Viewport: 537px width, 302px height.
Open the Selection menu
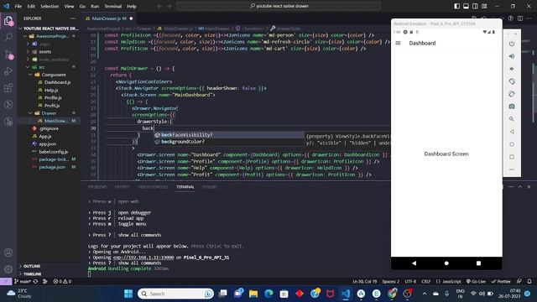(50, 6)
